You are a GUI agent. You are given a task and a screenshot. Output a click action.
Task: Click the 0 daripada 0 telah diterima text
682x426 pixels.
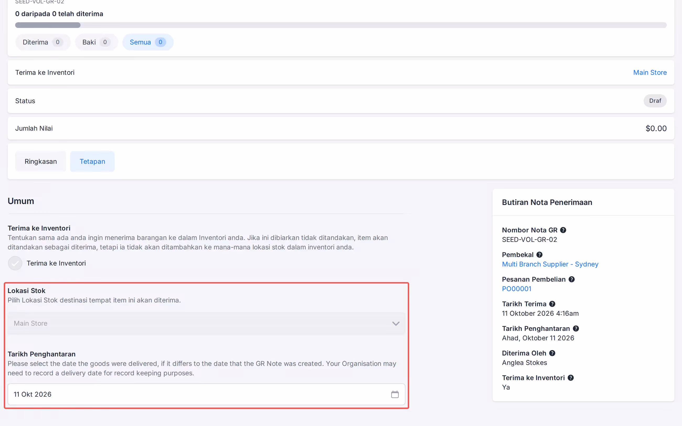point(59,14)
